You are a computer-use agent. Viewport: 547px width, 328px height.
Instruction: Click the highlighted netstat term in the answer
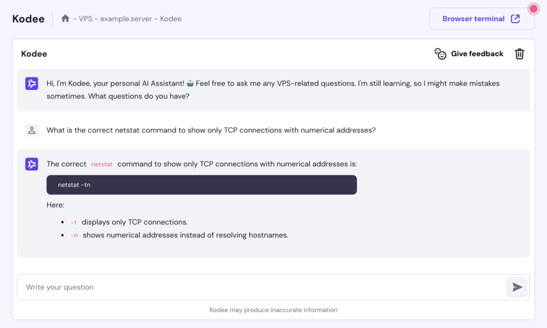[x=101, y=164]
